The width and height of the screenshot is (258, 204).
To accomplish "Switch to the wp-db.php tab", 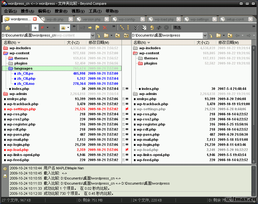I will coord(55,19).
